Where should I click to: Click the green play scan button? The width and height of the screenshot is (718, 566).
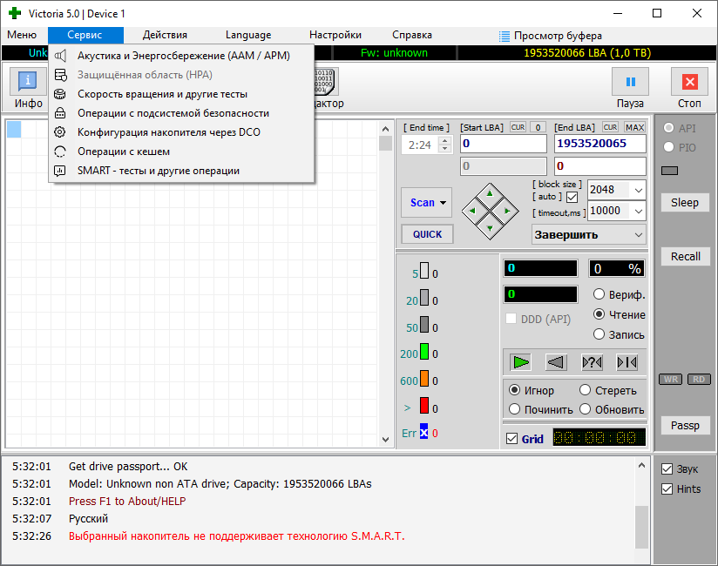521,362
